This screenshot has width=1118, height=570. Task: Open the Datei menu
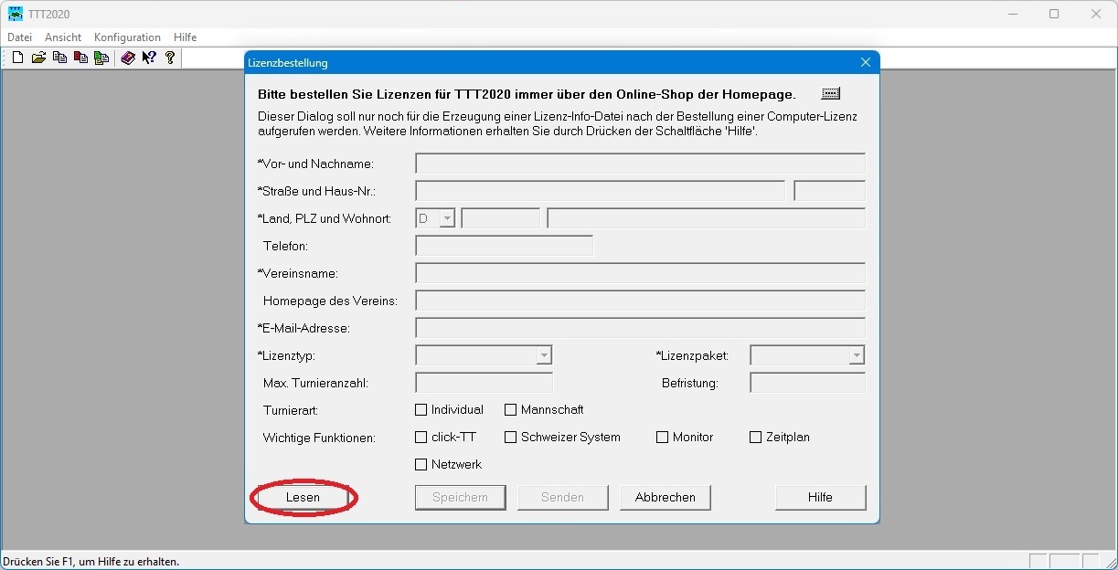tap(20, 37)
